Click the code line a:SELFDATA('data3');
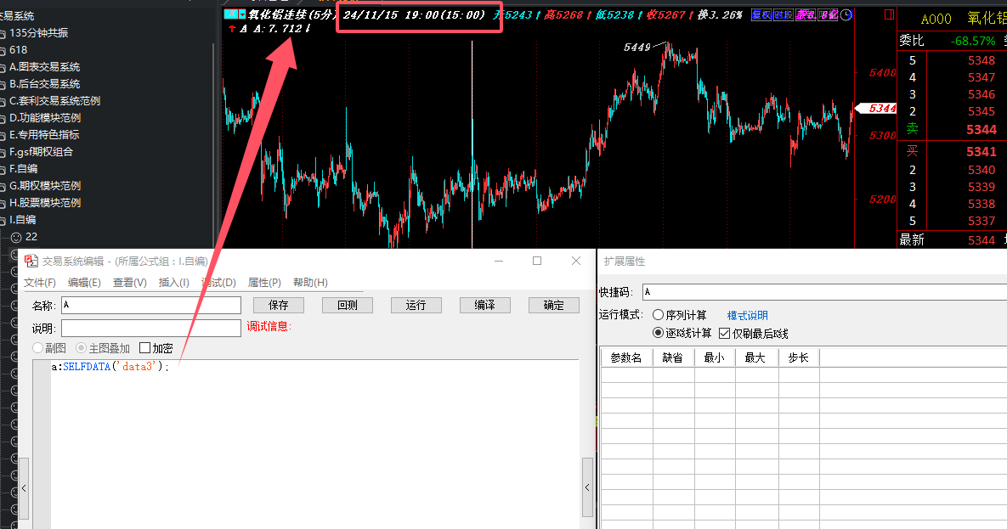This screenshot has height=529, width=1007. coord(110,367)
